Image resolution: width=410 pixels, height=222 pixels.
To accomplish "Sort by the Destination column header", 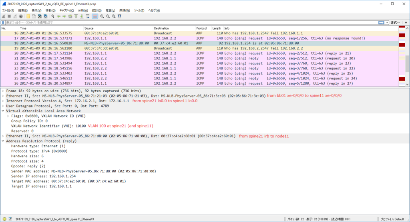I will click(x=174, y=28).
